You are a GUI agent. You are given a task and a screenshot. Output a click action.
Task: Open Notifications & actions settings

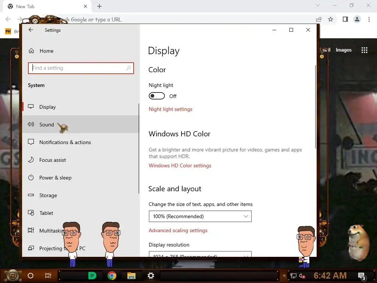[81, 142]
